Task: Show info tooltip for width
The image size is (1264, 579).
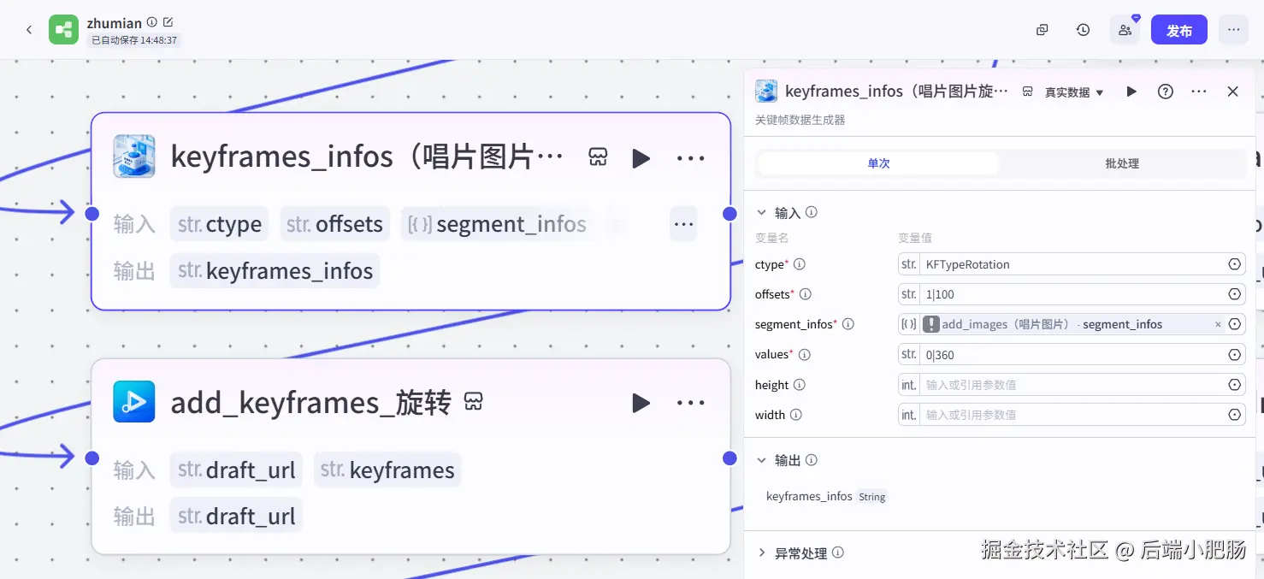Action: coord(796,415)
